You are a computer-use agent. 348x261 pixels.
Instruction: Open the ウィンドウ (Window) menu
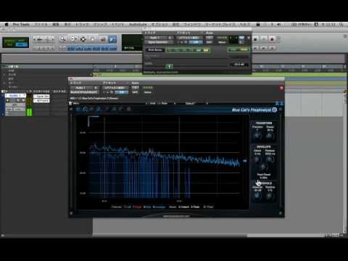192,25
